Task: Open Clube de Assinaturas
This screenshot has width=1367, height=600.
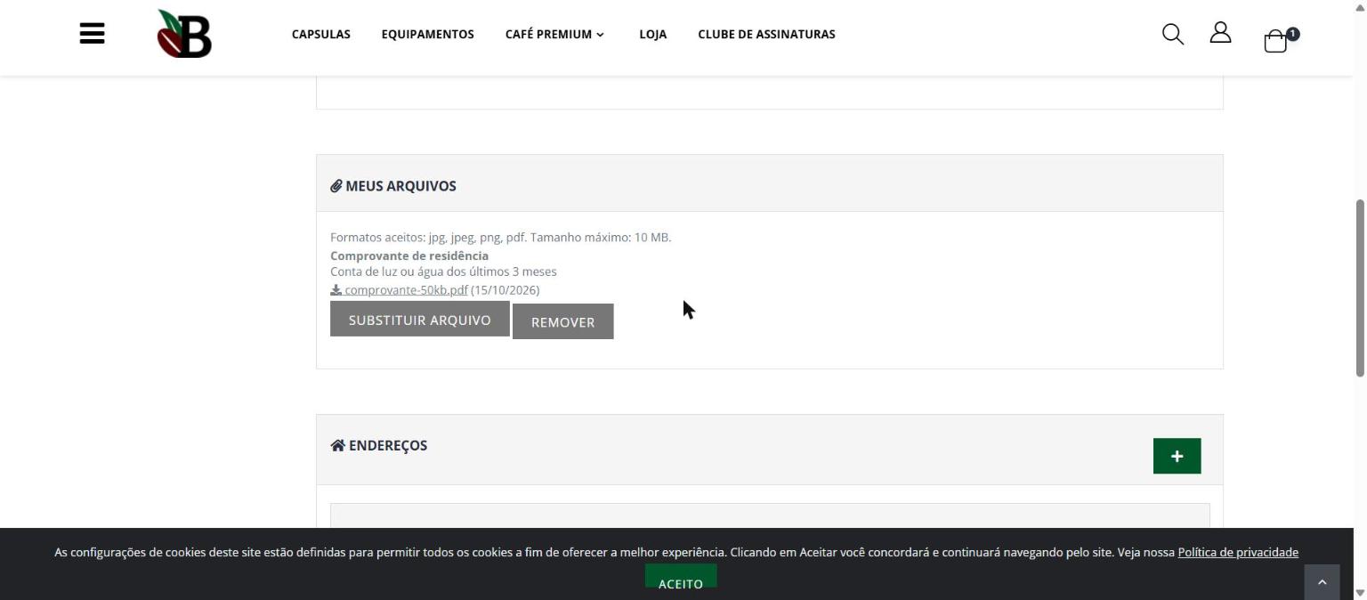Action: pos(766,34)
